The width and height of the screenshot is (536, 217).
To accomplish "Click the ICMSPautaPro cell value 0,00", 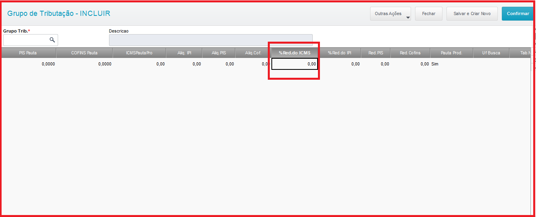I will pyautogui.click(x=160, y=64).
